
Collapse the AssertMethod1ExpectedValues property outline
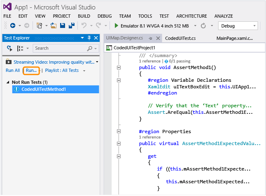(119, 144)
